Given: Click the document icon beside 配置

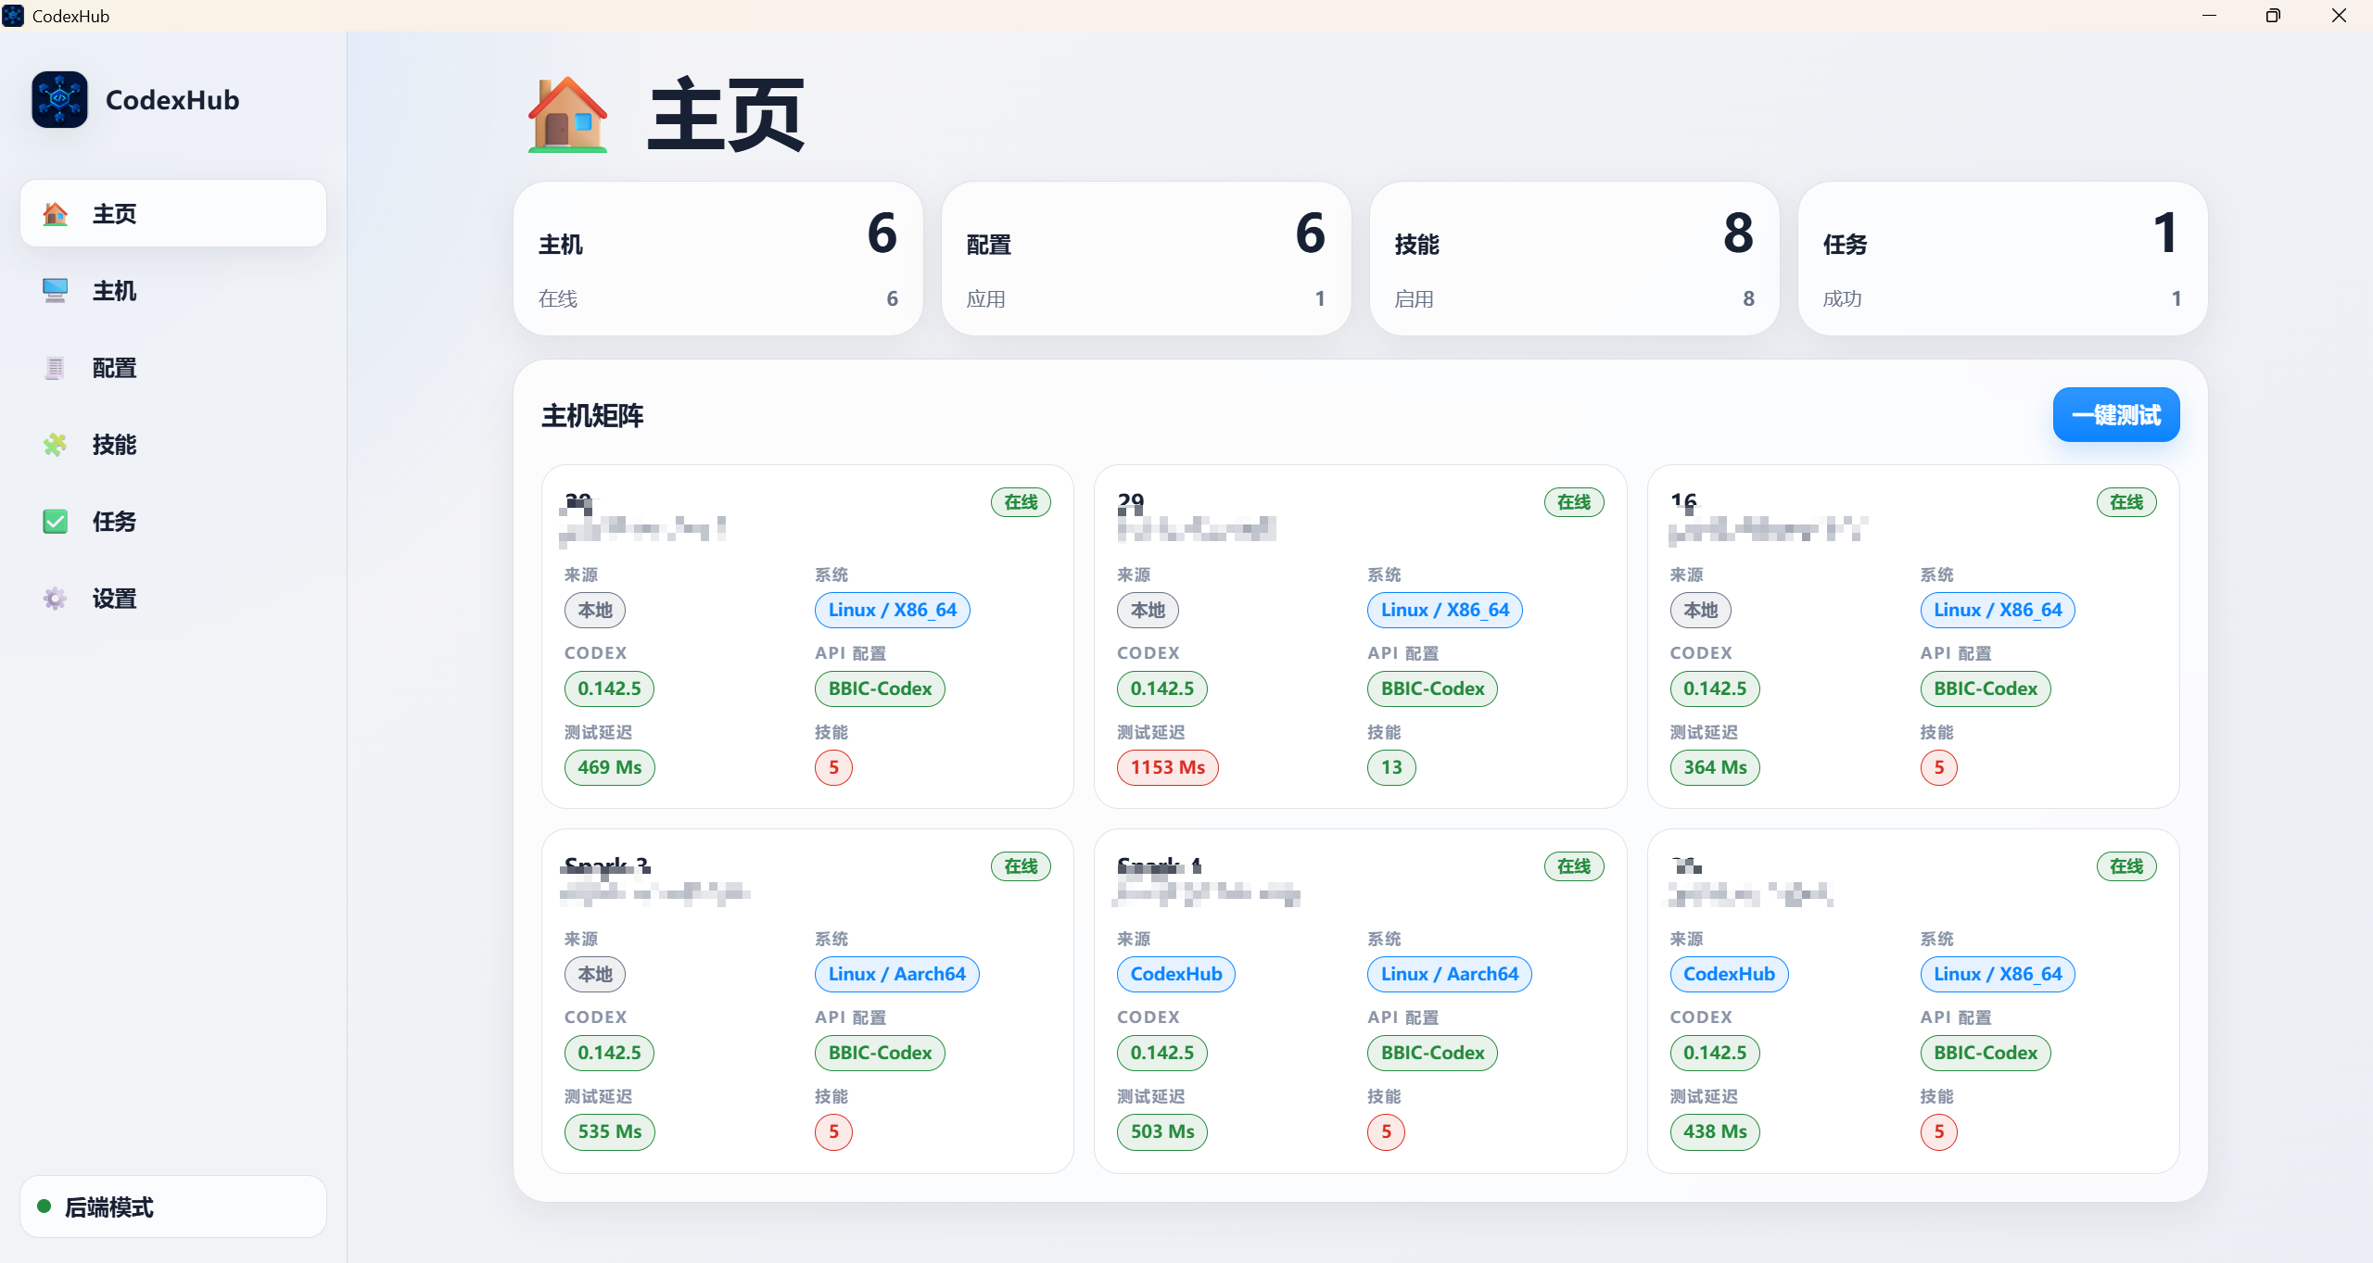Looking at the screenshot, I should 56,368.
